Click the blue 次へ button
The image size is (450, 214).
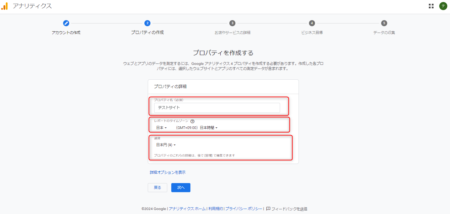coord(181,187)
